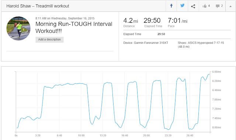This screenshot has height=140, width=236.
Task: Share workout via Twitter bird icon
Action: click(x=182, y=6)
